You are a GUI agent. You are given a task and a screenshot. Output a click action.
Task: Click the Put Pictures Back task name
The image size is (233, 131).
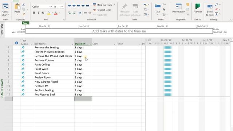(45, 95)
